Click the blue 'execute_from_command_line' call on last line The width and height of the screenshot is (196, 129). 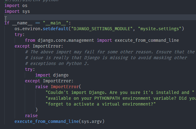46,121
